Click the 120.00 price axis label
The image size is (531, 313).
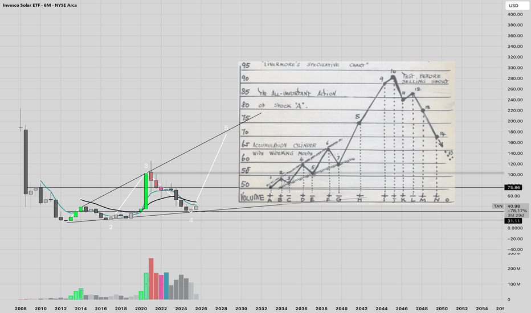514,164
